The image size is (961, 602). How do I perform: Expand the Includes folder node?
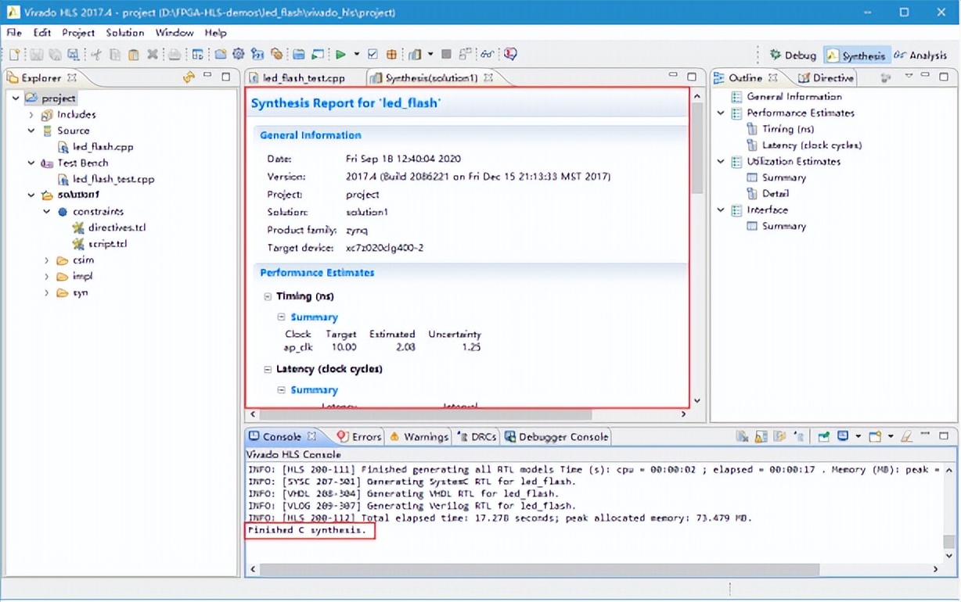click(31, 115)
